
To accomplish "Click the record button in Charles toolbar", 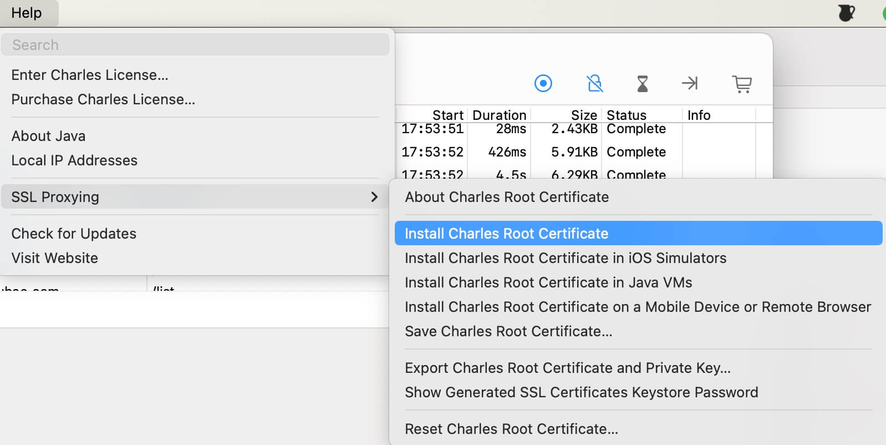I will point(543,83).
